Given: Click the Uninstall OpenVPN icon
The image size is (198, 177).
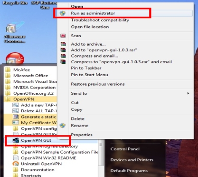Looking at the screenshot, I should 16,164.
